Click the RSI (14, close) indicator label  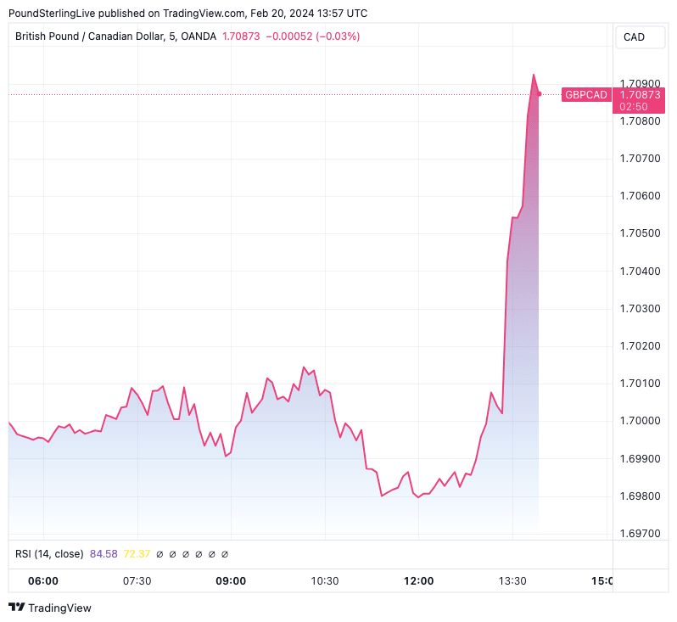(x=49, y=554)
